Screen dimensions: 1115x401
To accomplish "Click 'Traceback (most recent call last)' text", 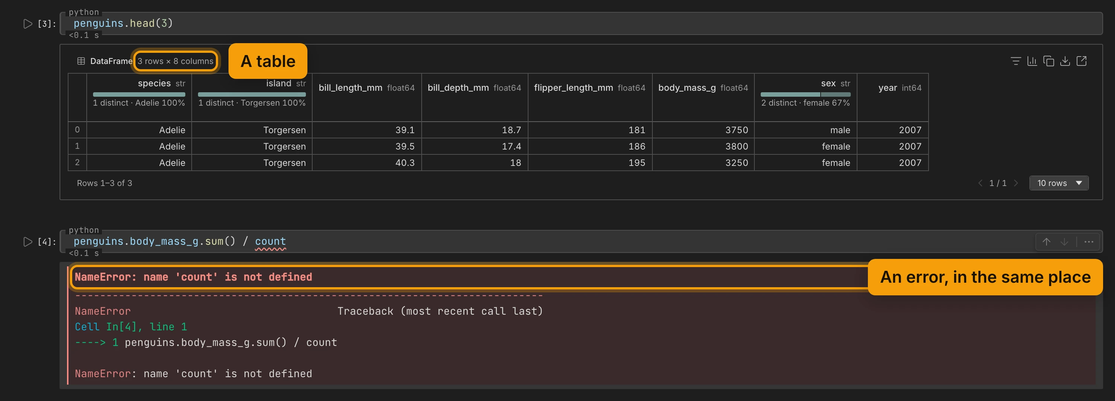I will 440,311.
